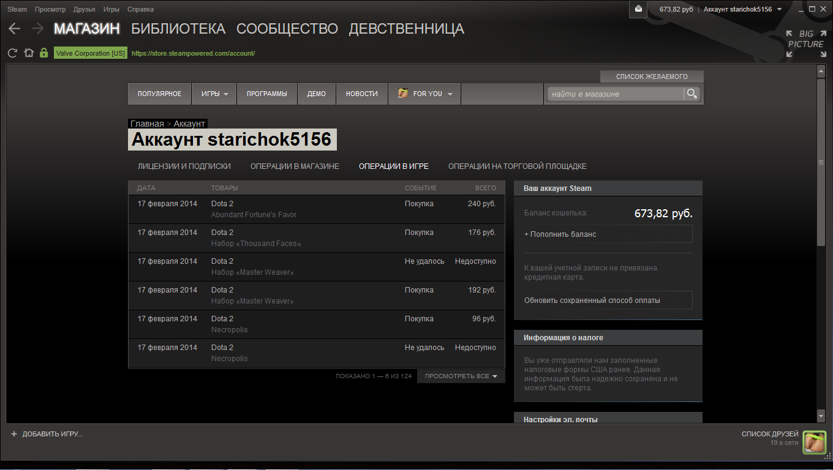Click the ПРОГРАММЫ store button
This screenshot has height=470, width=833.
click(267, 94)
